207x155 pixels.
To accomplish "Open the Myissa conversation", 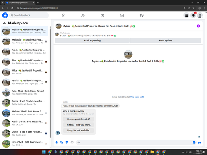I will click(25, 31).
